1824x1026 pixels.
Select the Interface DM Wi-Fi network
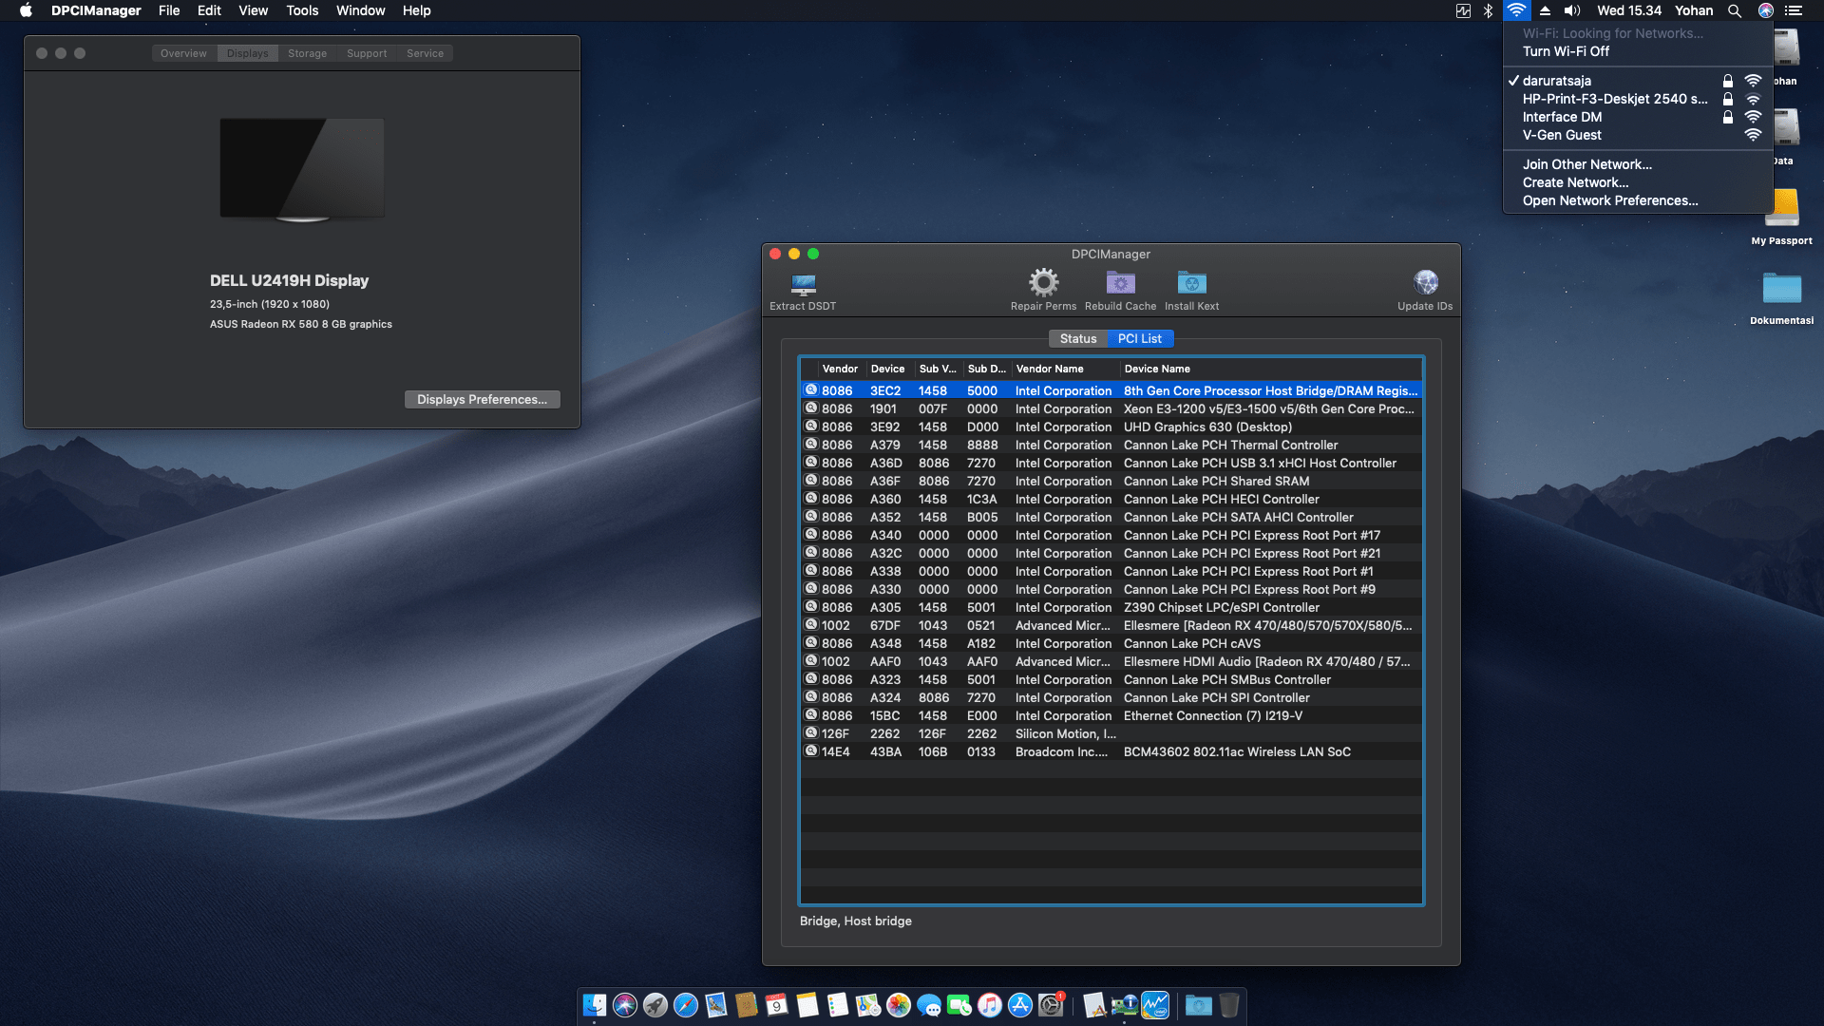(x=1562, y=117)
